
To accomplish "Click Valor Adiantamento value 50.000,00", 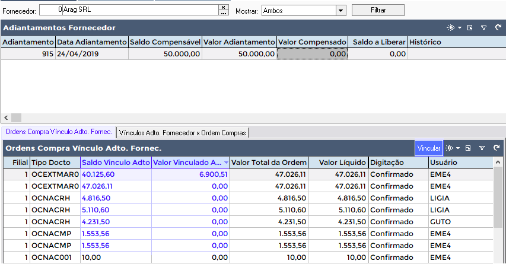I will click(x=239, y=54).
